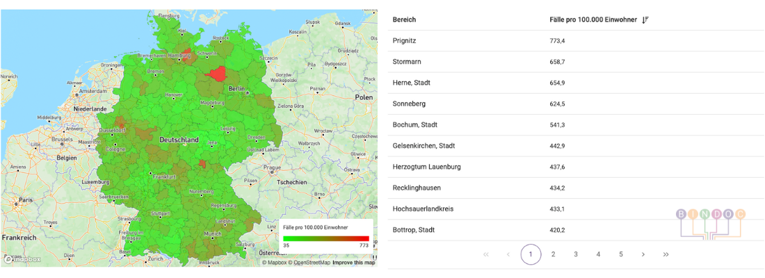Switch to page 4 of results
This screenshot has width=765, height=278.
point(598,254)
